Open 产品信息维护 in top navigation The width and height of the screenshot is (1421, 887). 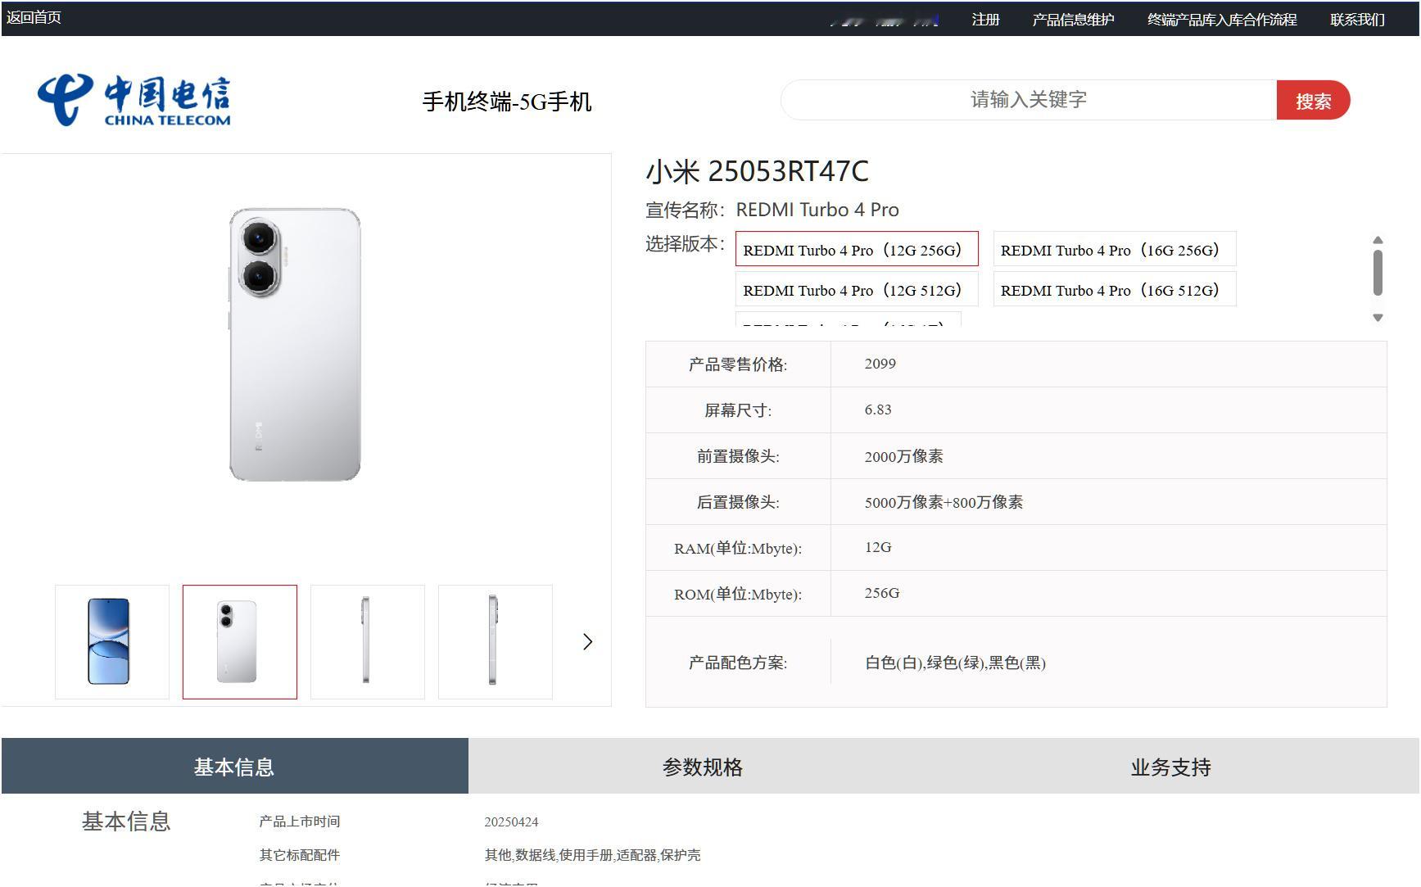pos(1074,20)
